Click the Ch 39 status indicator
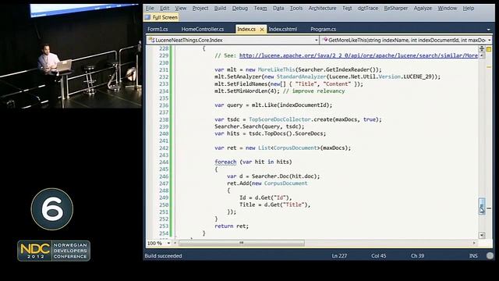 (417, 256)
